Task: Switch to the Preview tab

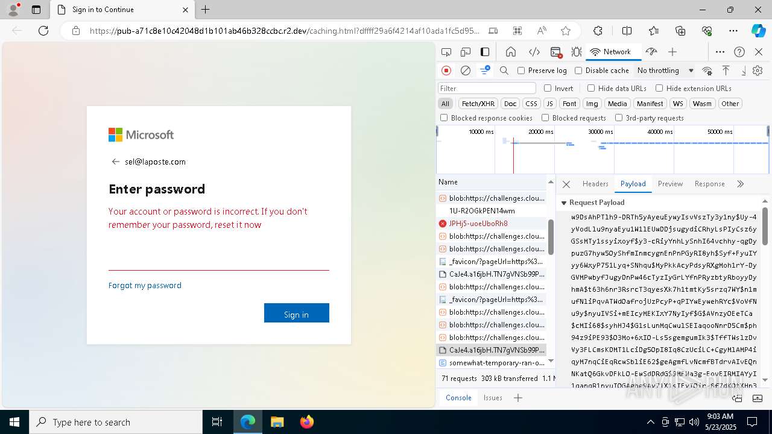Action: [670, 184]
